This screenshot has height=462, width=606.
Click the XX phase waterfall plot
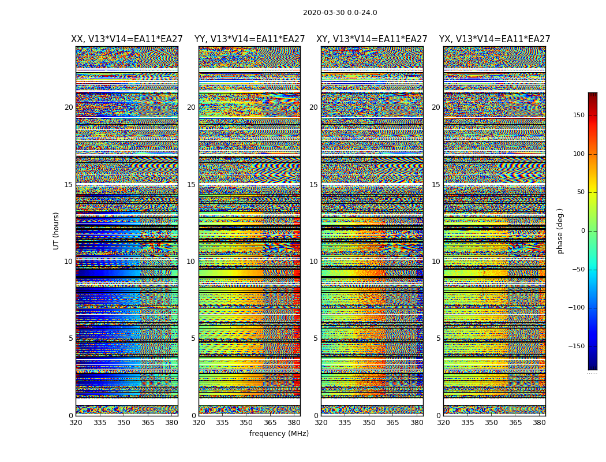(x=127, y=231)
